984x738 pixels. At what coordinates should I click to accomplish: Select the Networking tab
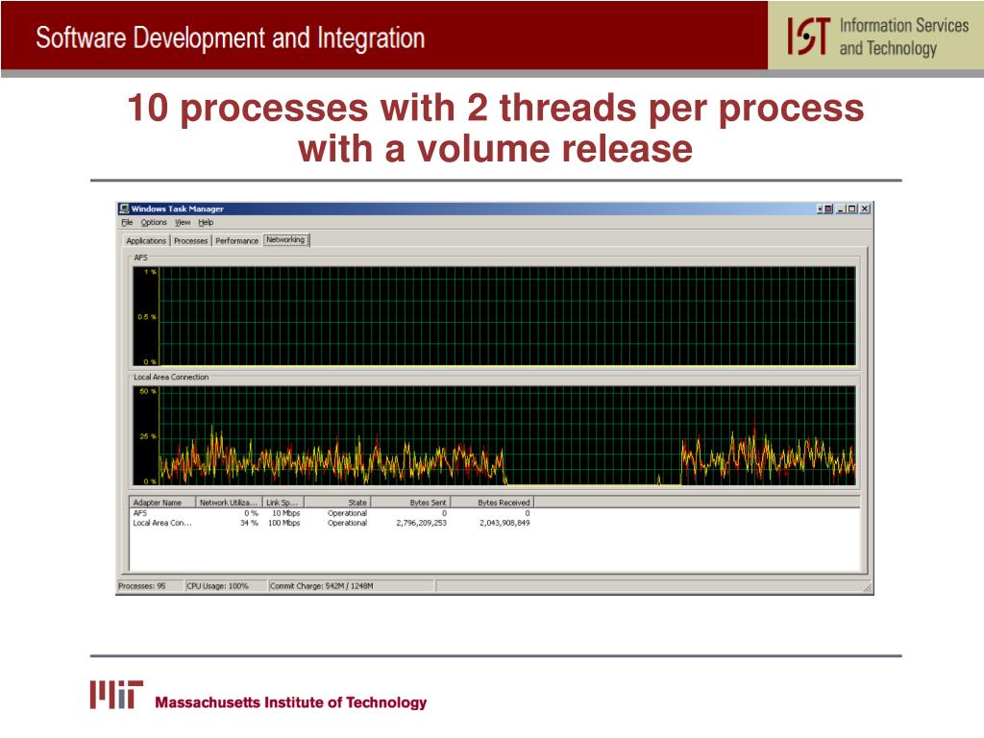pyautogui.click(x=285, y=239)
